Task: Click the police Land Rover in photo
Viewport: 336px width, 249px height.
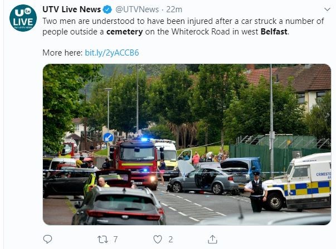Action: 297,182
